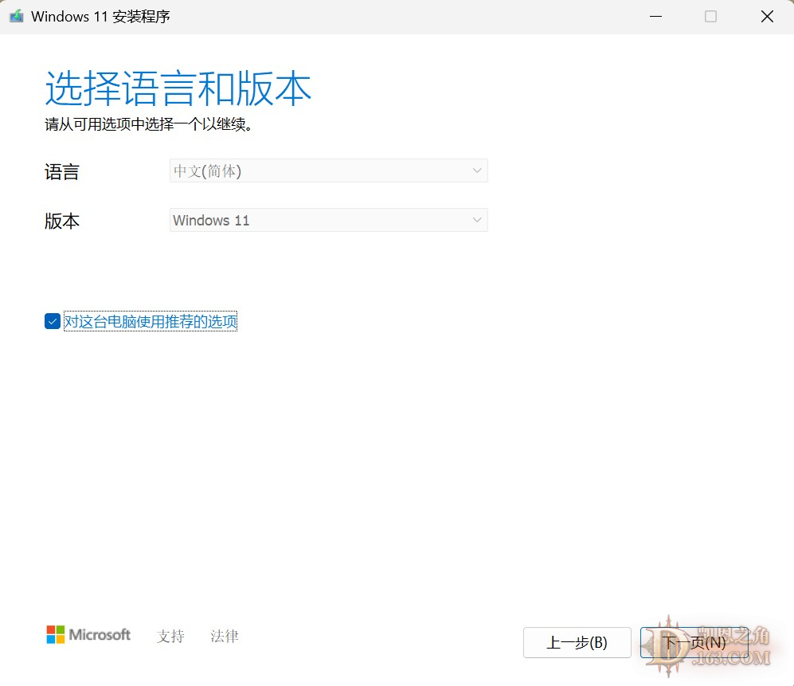794x686 pixels.
Task: Open the 支持 support link
Action: tap(170, 636)
